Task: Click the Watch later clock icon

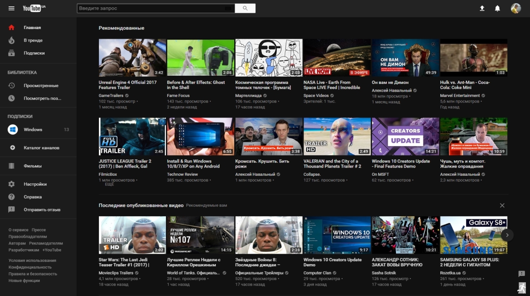Action: pyautogui.click(x=11, y=98)
